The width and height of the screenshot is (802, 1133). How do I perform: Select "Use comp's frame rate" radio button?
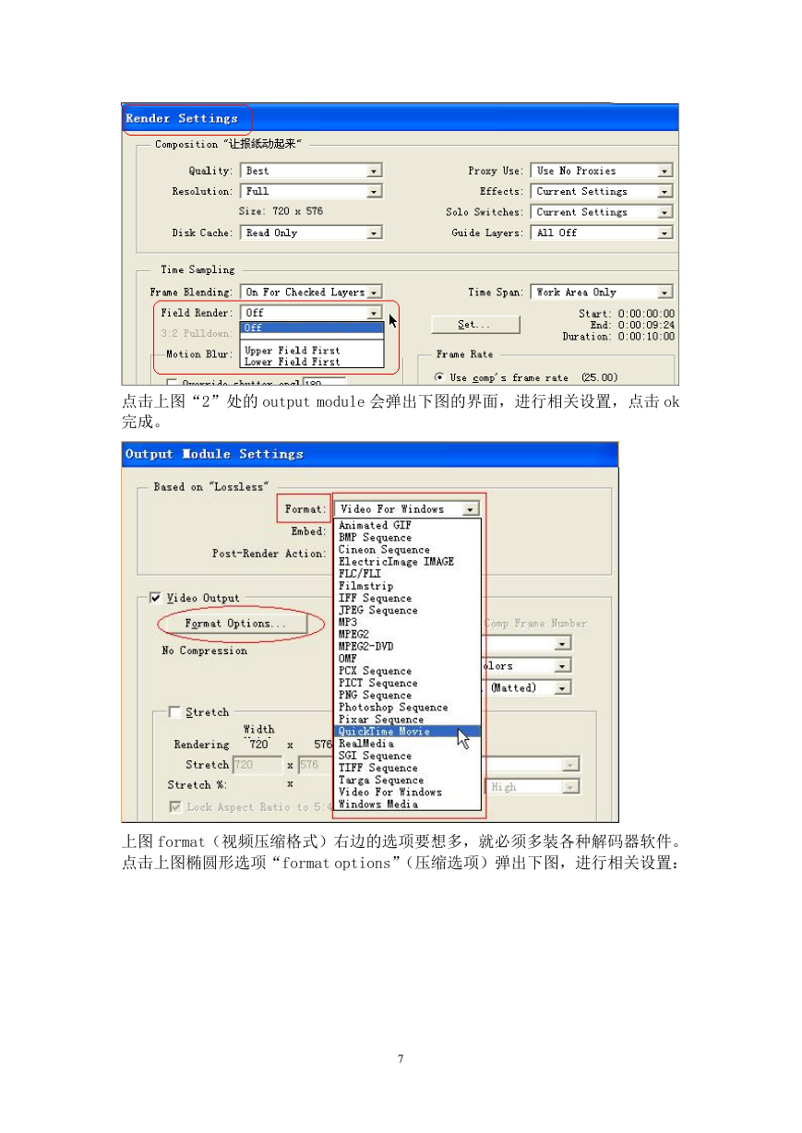click(439, 377)
